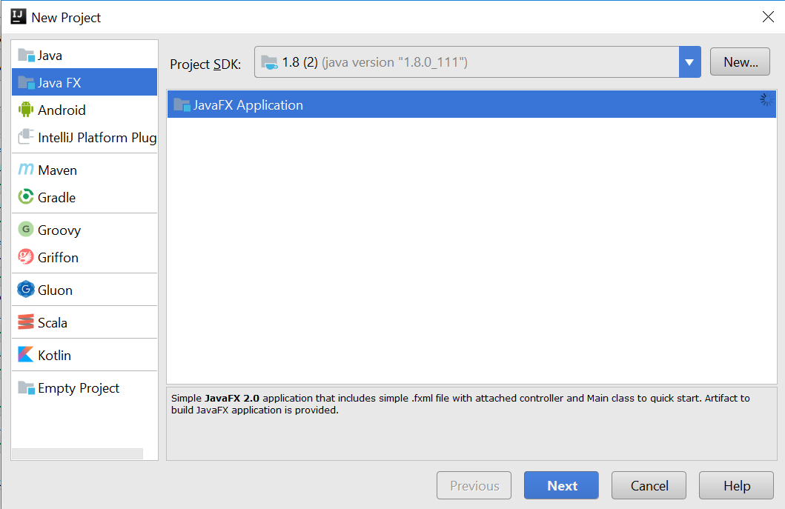Choose Kotlin project type

[85, 355]
